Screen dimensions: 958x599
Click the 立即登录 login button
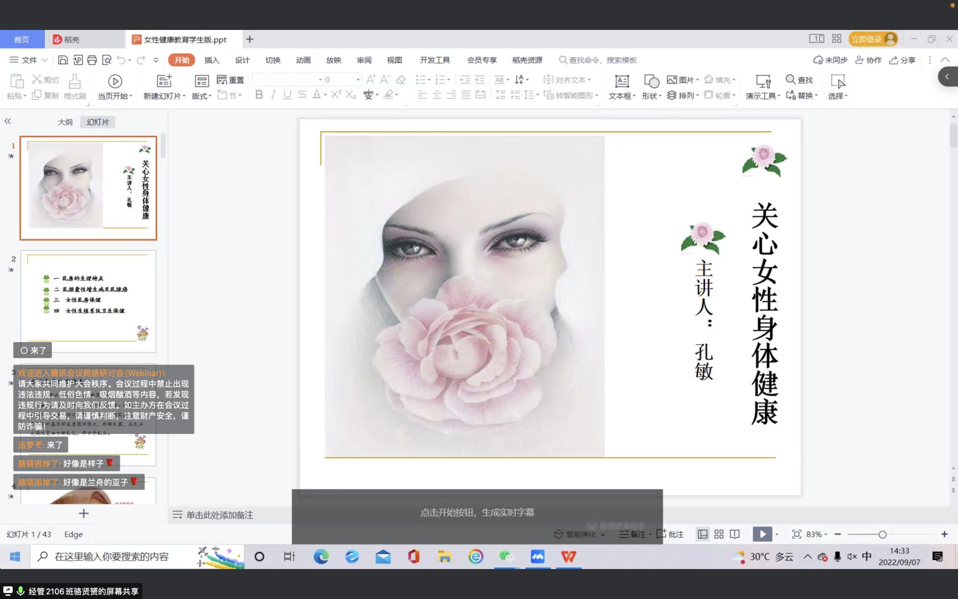click(873, 39)
